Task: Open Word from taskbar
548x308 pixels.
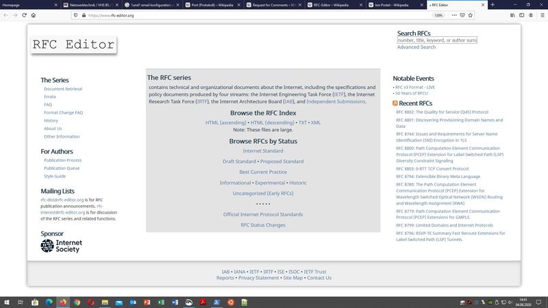Action: (x=175, y=302)
